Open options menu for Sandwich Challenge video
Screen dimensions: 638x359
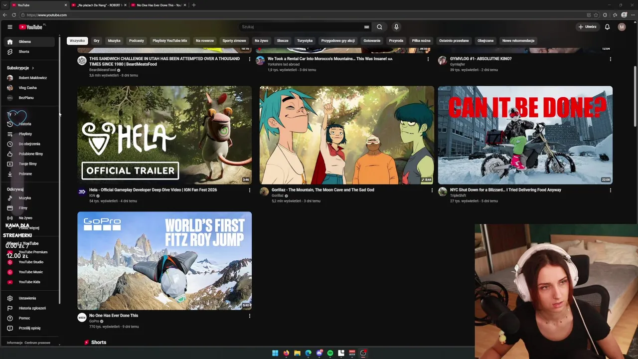(x=250, y=59)
